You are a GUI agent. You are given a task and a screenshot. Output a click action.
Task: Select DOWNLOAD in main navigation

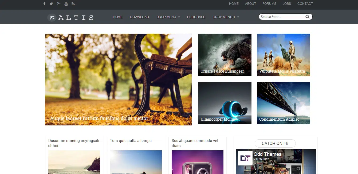[139, 17]
